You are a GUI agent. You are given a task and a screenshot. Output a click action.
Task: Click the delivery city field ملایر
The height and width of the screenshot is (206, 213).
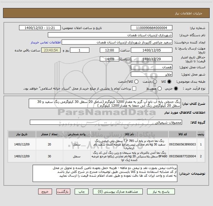[152, 74]
